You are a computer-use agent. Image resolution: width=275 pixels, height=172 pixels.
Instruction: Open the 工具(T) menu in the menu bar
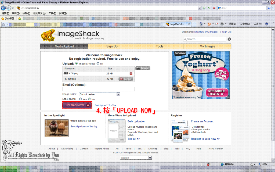click(x=52, y=13)
